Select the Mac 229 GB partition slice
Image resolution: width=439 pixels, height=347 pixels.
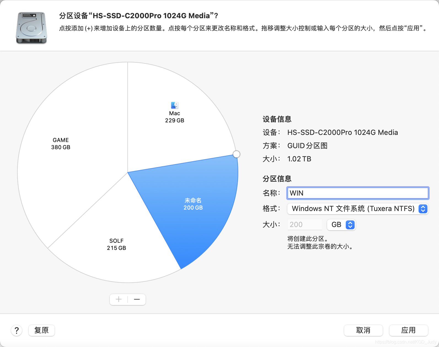(x=175, y=117)
